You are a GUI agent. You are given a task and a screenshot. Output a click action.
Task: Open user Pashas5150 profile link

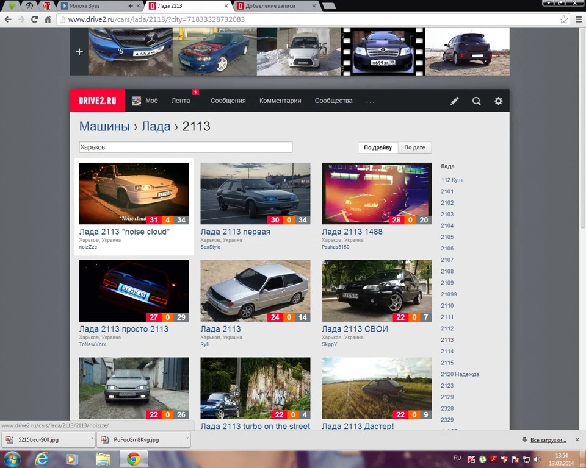click(336, 247)
